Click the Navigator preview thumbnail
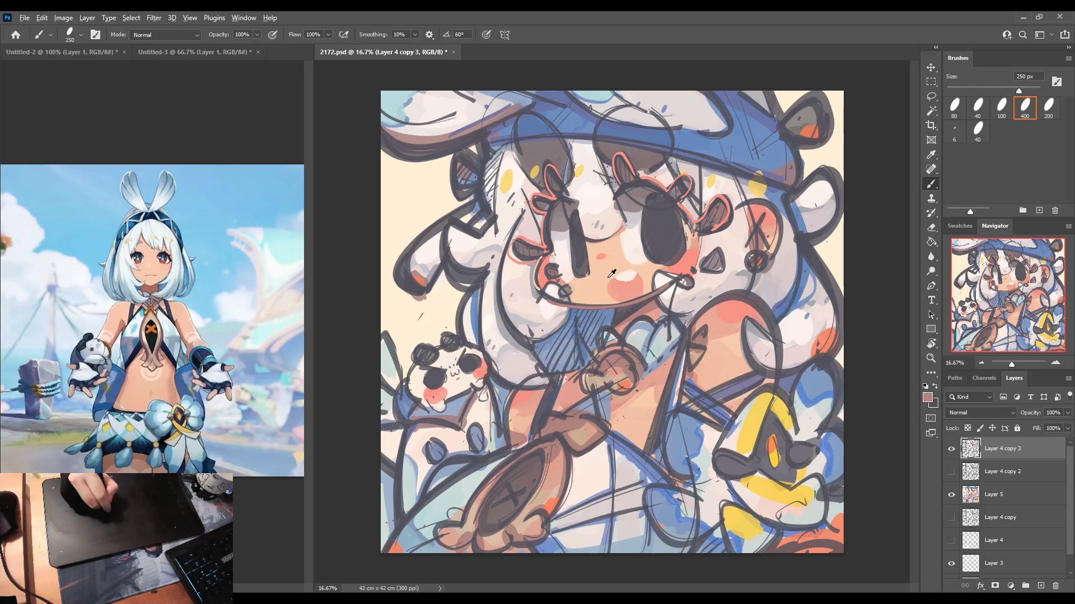 coord(1008,295)
